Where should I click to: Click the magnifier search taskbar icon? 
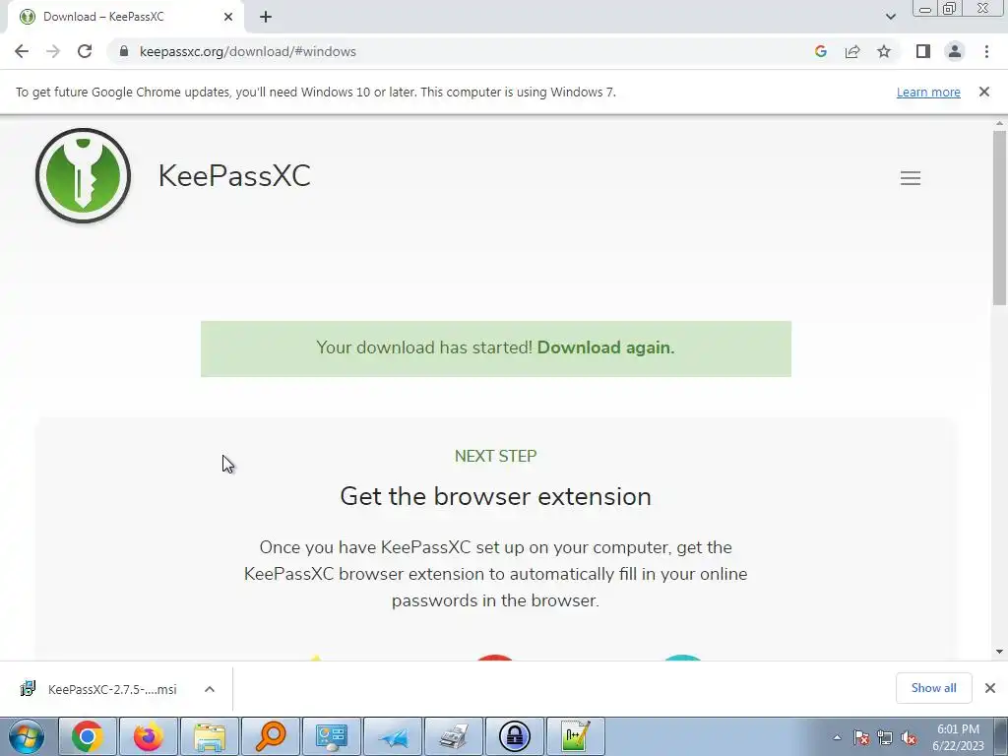tap(271, 736)
